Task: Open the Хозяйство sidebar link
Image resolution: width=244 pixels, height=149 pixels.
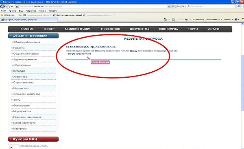Action: [x=20, y=77]
